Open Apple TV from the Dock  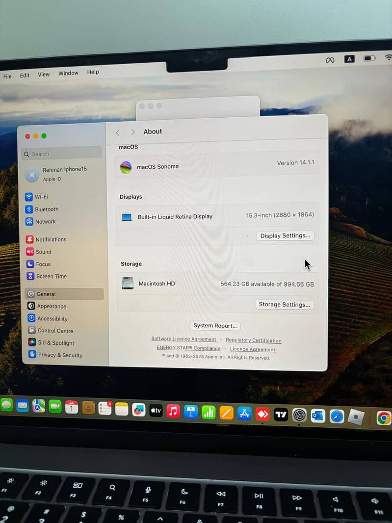(156, 410)
